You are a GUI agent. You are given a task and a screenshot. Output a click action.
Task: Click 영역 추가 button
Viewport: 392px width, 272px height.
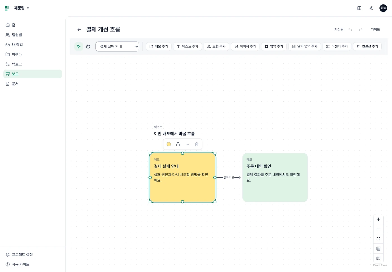(x=274, y=46)
